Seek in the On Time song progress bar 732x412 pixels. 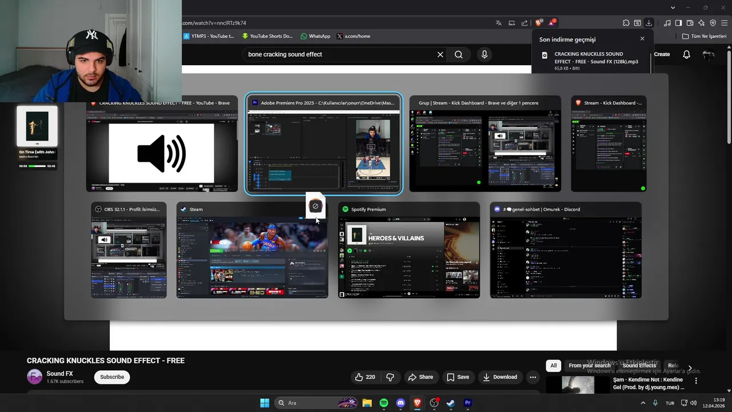[37, 166]
